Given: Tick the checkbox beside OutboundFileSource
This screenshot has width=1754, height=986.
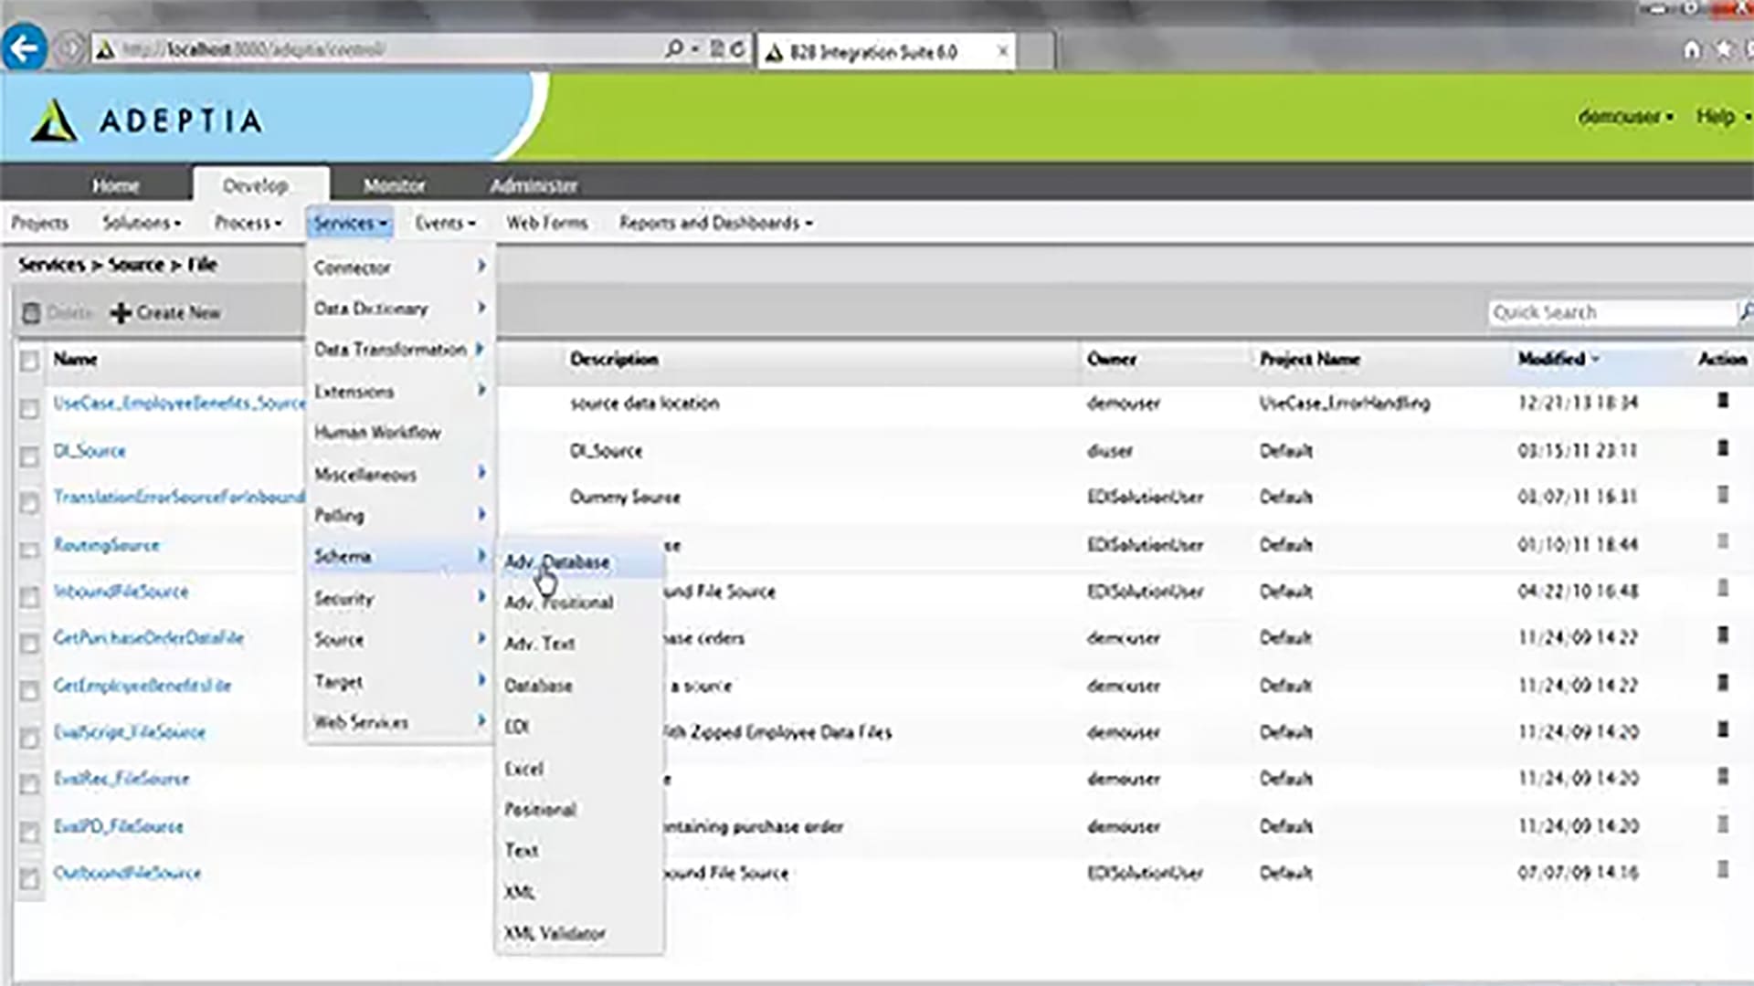Looking at the screenshot, I should (29, 878).
